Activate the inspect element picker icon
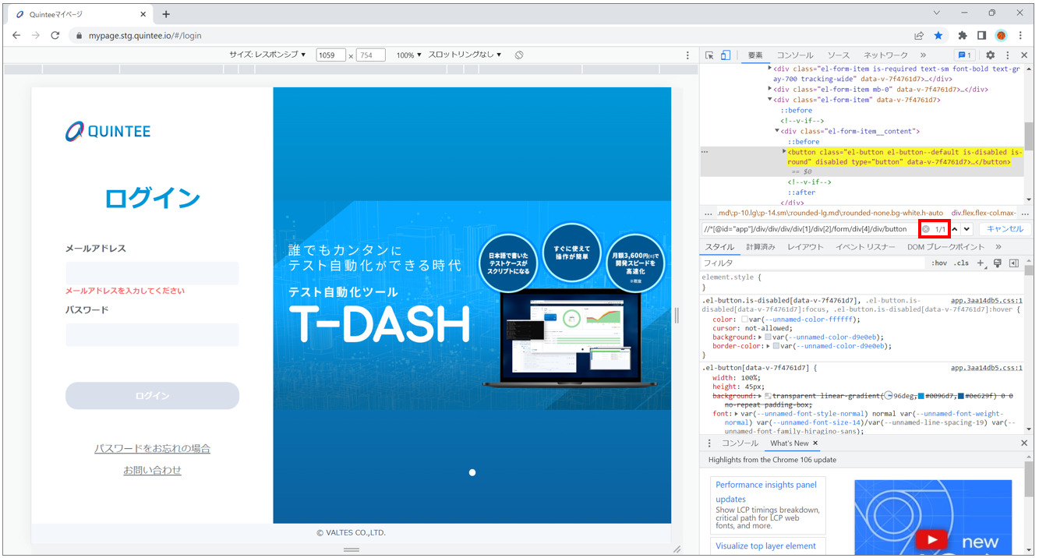The height and width of the screenshot is (558, 1039). 709,55
